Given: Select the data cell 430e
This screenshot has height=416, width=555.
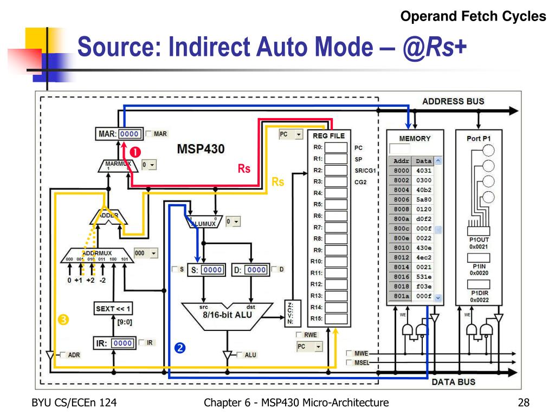Looking at the screenshot, I should (423, 248).
